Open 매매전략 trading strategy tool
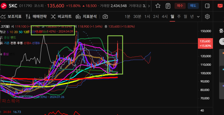 coord(36,17)
